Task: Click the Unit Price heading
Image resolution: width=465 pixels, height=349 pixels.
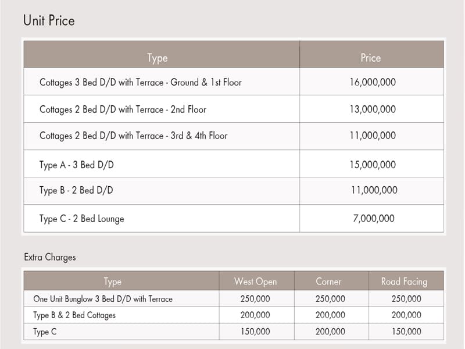Action: 49,21
